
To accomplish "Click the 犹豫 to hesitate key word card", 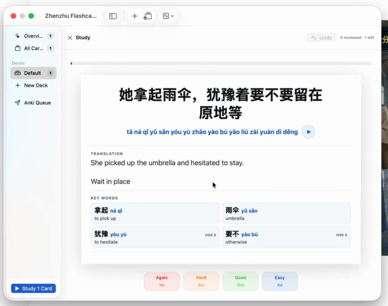I will 155,237.
